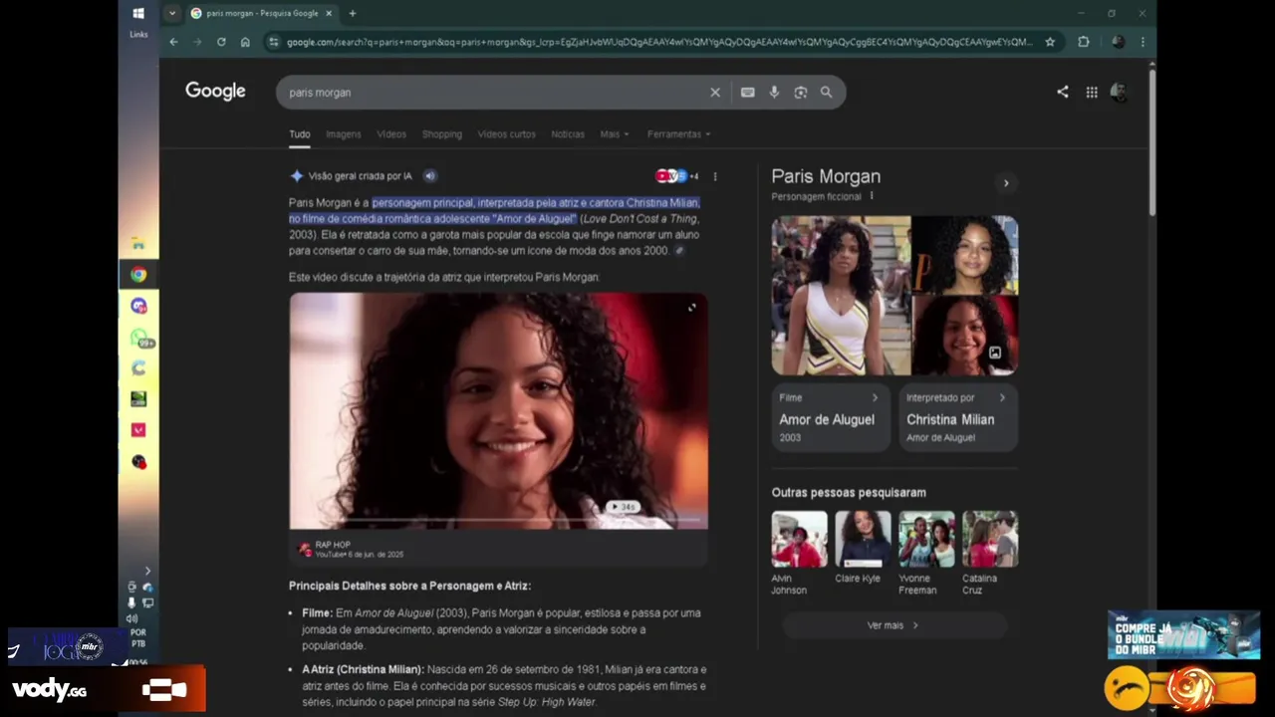Open Alvin Johnson related search

pos(799,554)
